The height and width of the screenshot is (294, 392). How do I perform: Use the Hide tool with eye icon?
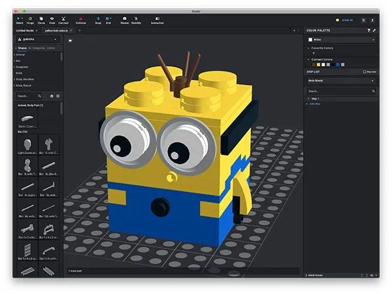(x=52, y=20)
